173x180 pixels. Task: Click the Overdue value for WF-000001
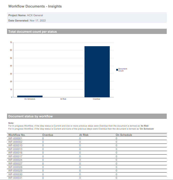click(x=43, y=139)
